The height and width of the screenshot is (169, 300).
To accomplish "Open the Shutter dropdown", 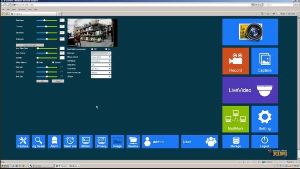I will pyautogui.click(x=101, y=77).
